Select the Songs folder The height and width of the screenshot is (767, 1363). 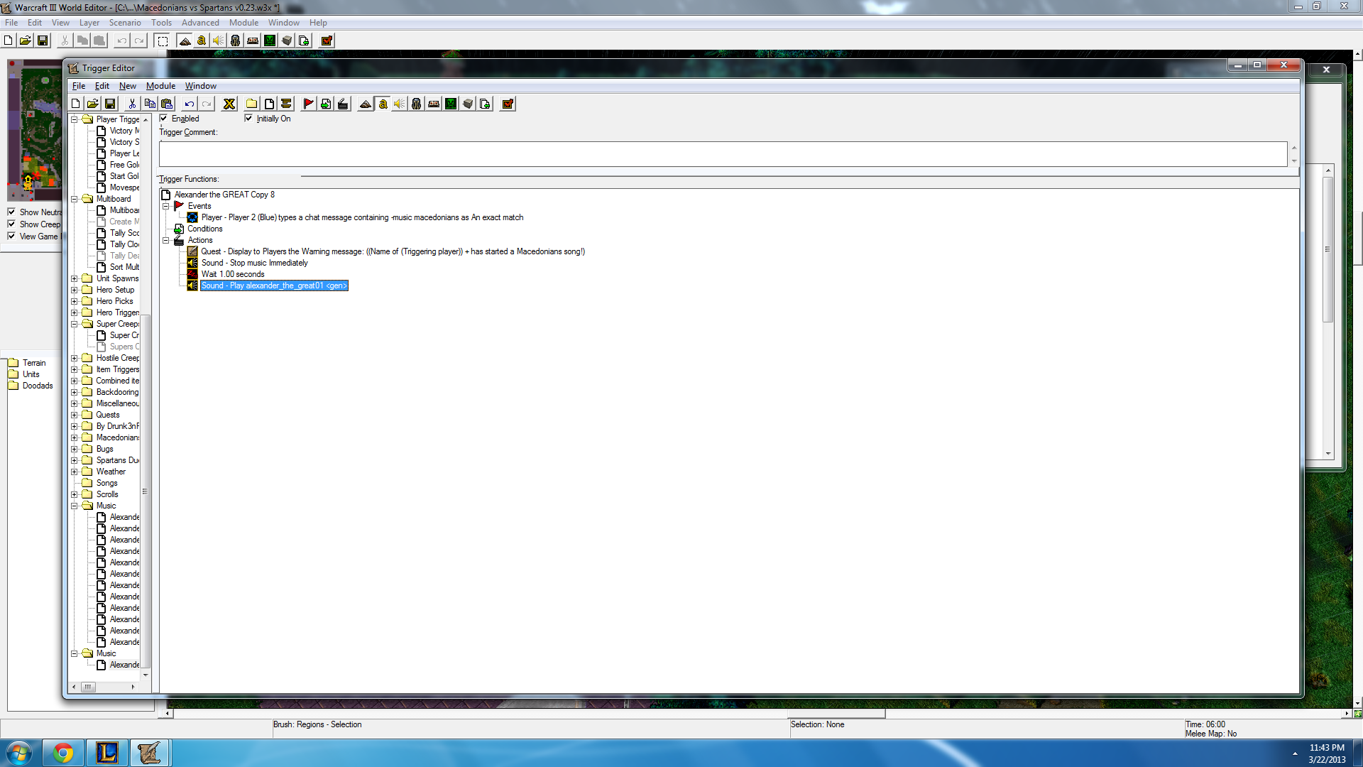pyautogui.click(x=106, y=483)
